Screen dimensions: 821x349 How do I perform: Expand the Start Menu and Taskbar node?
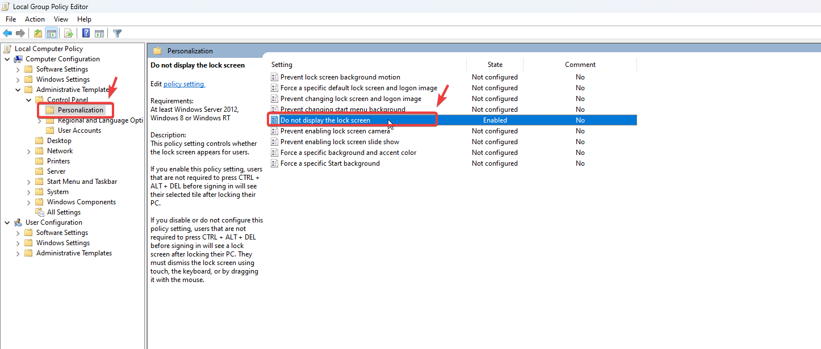click(x=29, y=182)
